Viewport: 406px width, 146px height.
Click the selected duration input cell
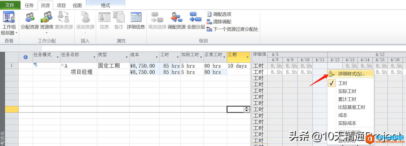[235, 109]
